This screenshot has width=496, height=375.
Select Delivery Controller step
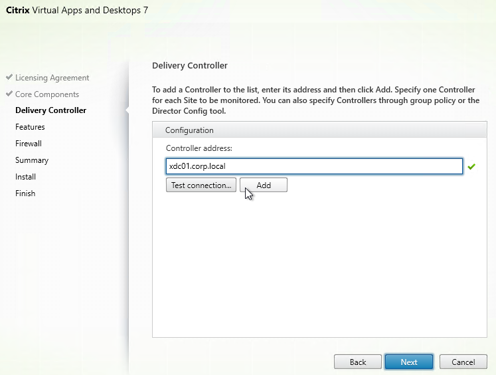(50, 110)
